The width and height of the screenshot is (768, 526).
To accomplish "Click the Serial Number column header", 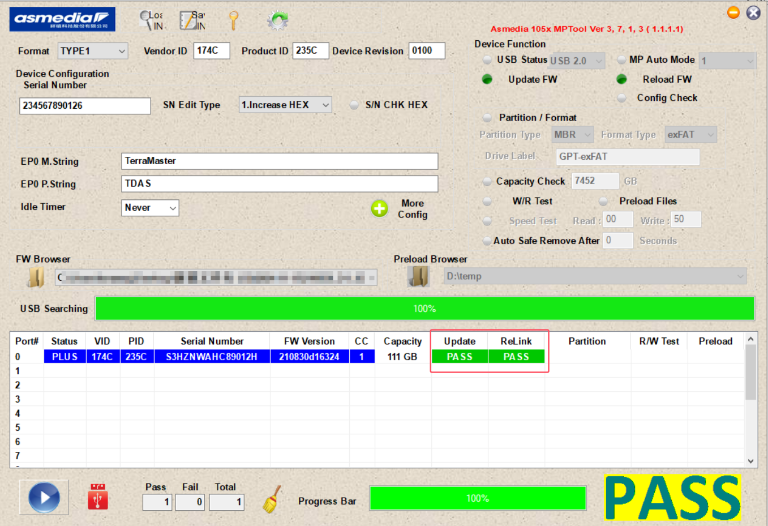I will 212,341.
